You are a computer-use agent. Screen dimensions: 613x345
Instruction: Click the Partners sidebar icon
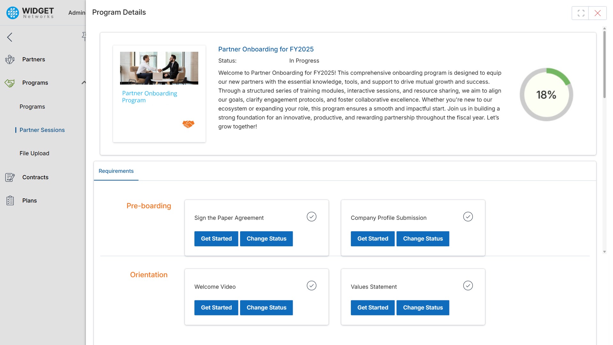click(10, 59)
